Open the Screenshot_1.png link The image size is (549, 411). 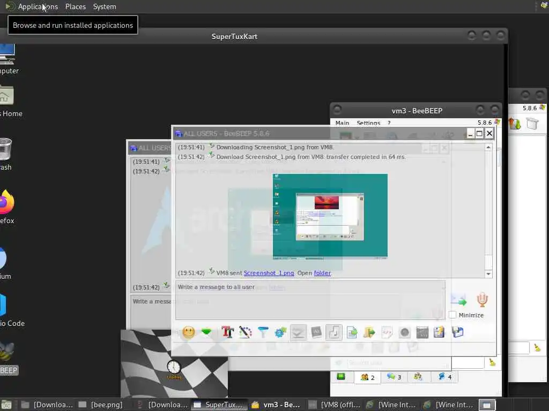click(x=269, y=273)
